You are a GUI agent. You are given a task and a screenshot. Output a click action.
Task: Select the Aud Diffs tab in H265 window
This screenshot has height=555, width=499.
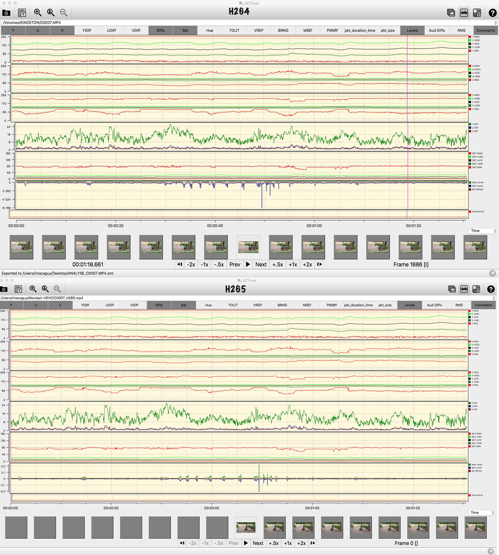point(434,305)
